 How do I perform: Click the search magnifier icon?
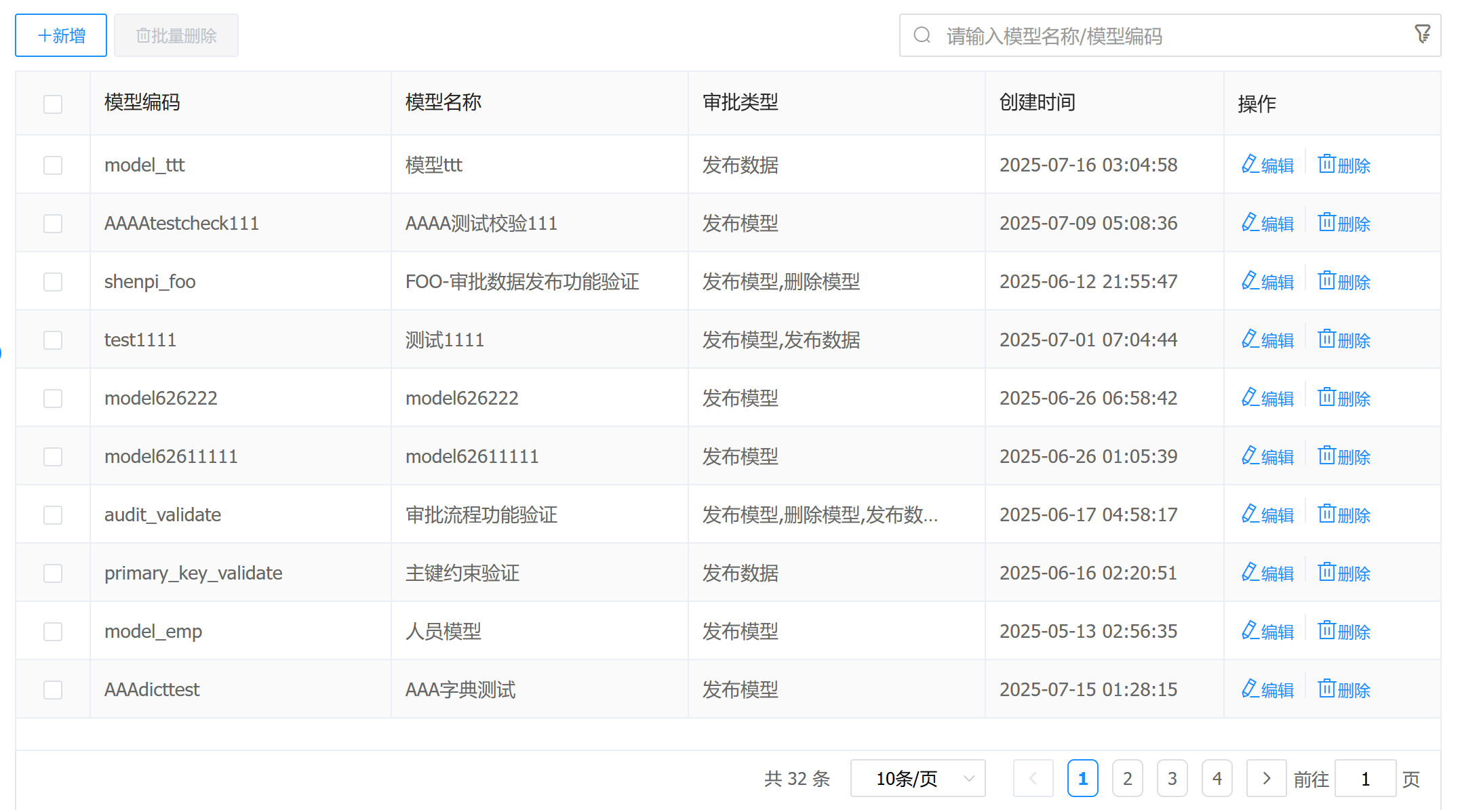point(922,35)
